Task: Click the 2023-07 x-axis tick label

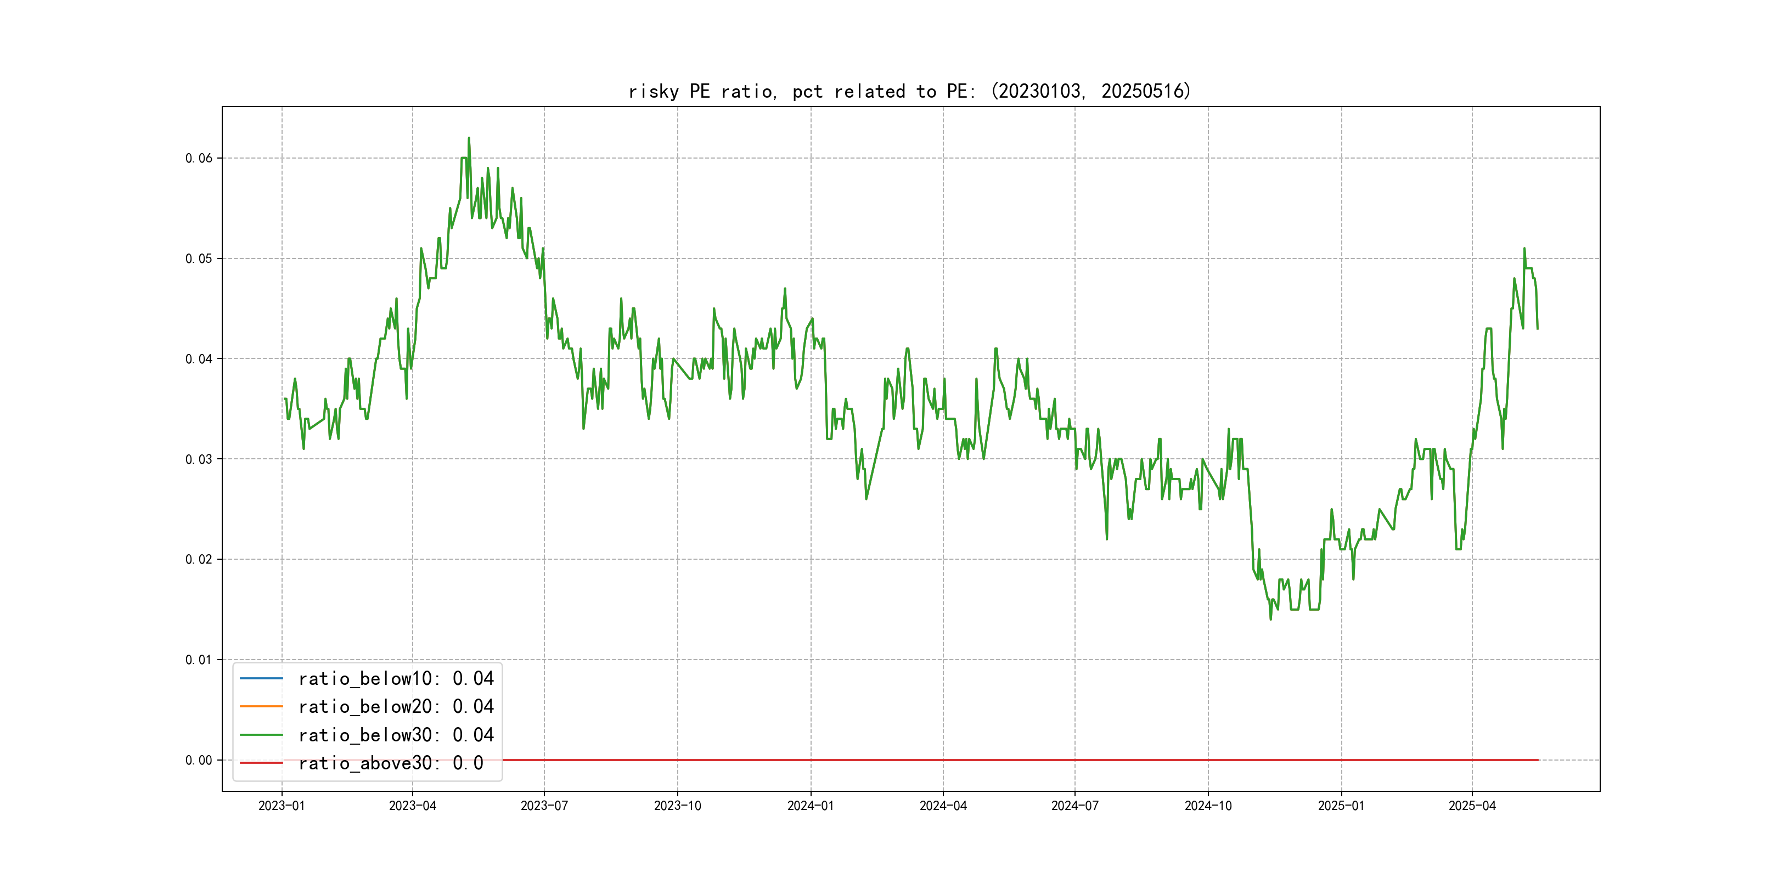Action: 544,806
